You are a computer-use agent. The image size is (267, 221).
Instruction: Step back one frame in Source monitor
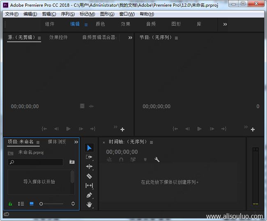(56, 129)
